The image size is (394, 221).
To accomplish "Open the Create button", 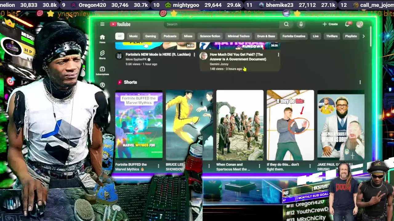I will point(330,24).
